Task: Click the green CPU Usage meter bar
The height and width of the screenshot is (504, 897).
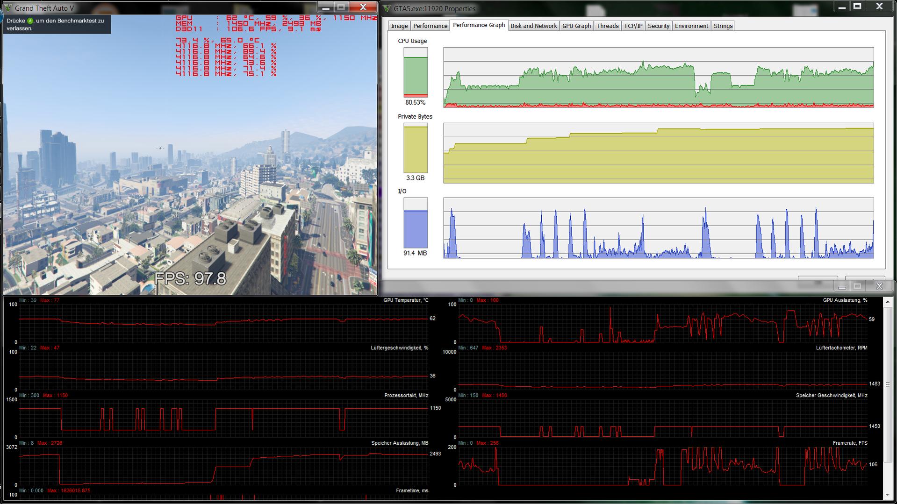Action: [x=416, y=72]
